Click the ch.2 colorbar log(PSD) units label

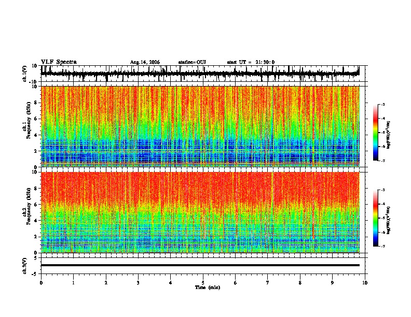coord(389,221)
